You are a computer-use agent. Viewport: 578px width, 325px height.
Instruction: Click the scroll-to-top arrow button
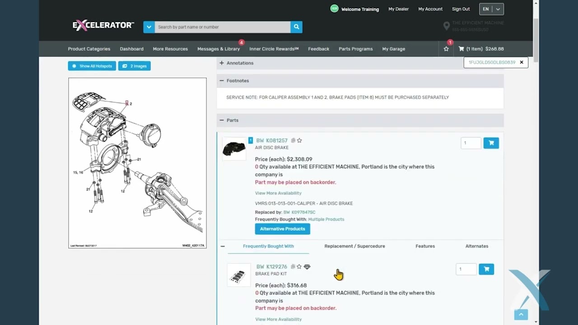pos(521,315)
